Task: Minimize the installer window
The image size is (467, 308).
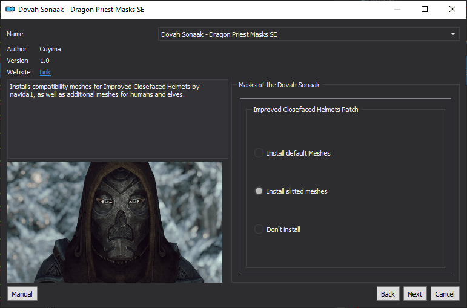Action: click(x=397, y=9)
